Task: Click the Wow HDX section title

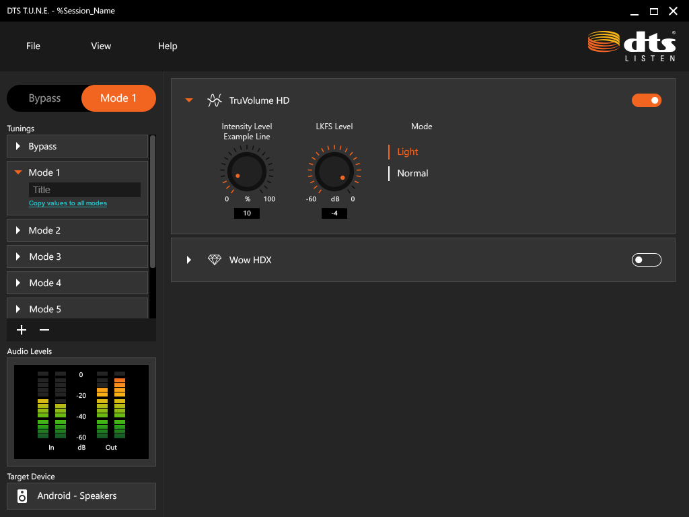Action: (x=250, y=260)
